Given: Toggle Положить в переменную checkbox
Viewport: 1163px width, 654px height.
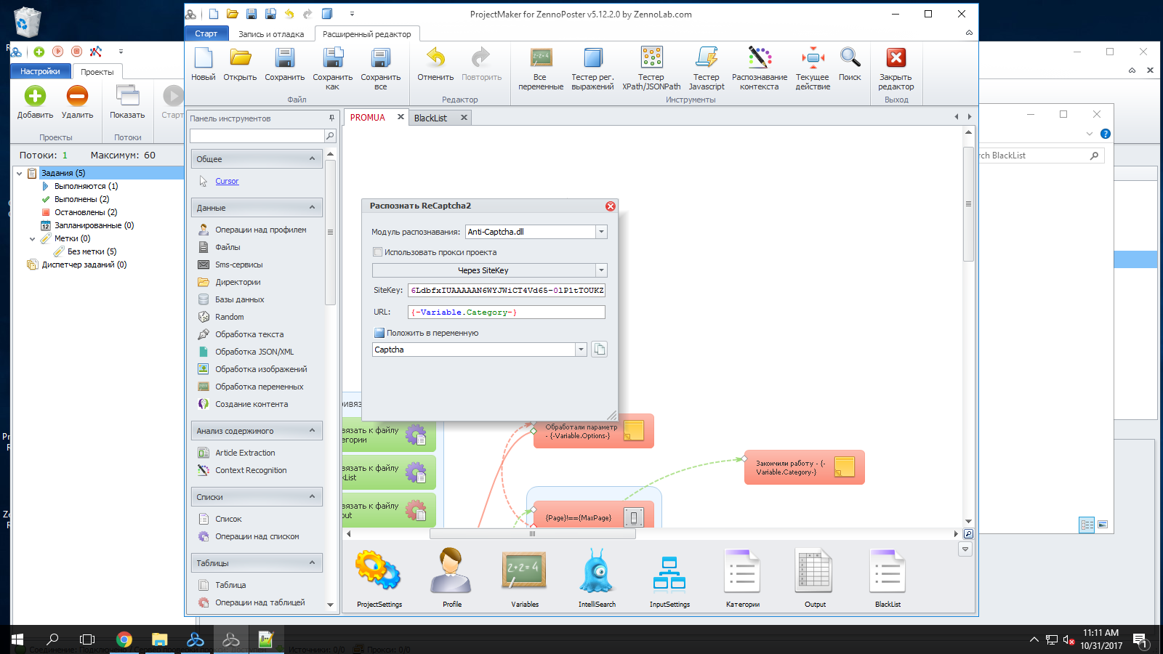Looking at the screenshot, I should point(379,333).
